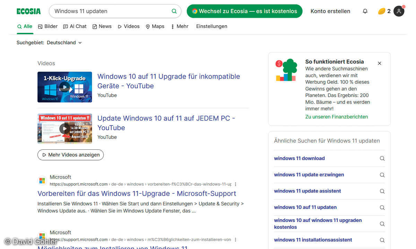Click 'Wechsel zu Ecosia' green button
This screenshot has width=416, height=249.
(244, 11)
